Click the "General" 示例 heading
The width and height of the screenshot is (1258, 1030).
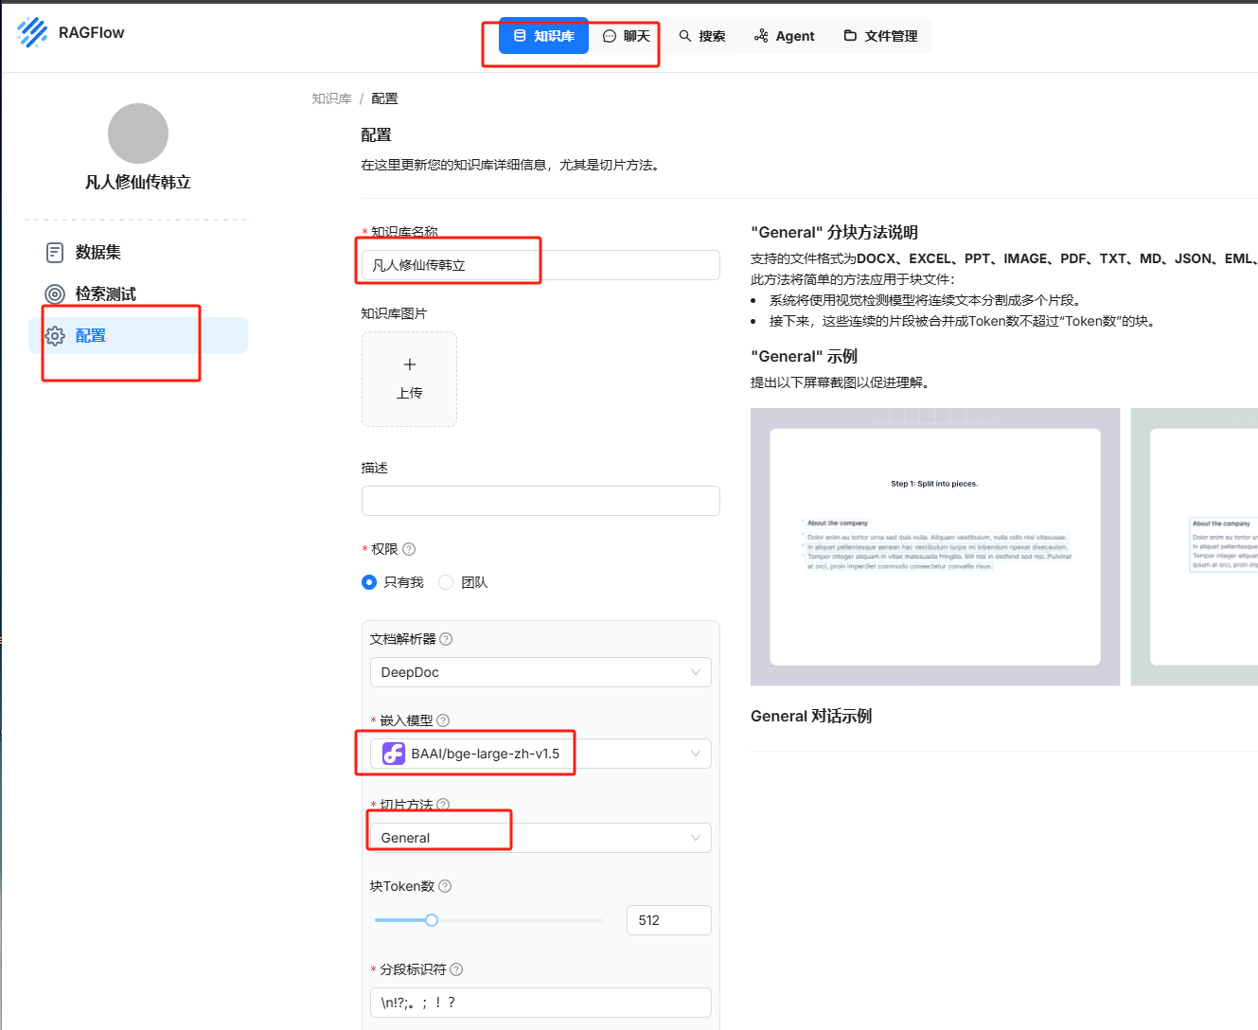pyautogui.click(x=804, y=356)
